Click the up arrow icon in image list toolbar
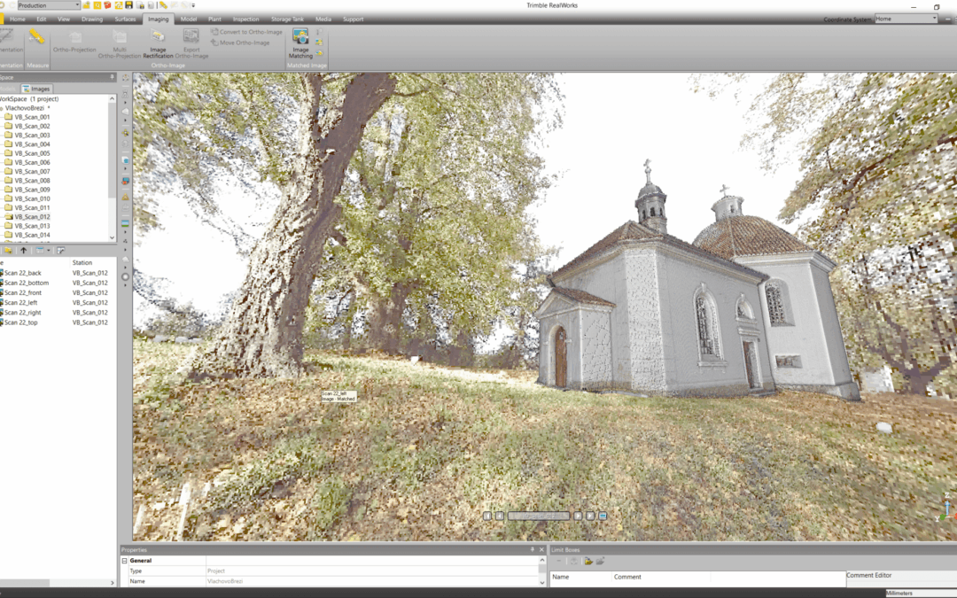Image resolution: width=957 pixels, height=598 pixels. (x=24, y=251)
